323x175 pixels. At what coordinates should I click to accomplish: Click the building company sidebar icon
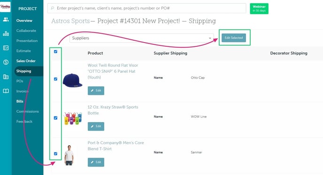point(6,77)
